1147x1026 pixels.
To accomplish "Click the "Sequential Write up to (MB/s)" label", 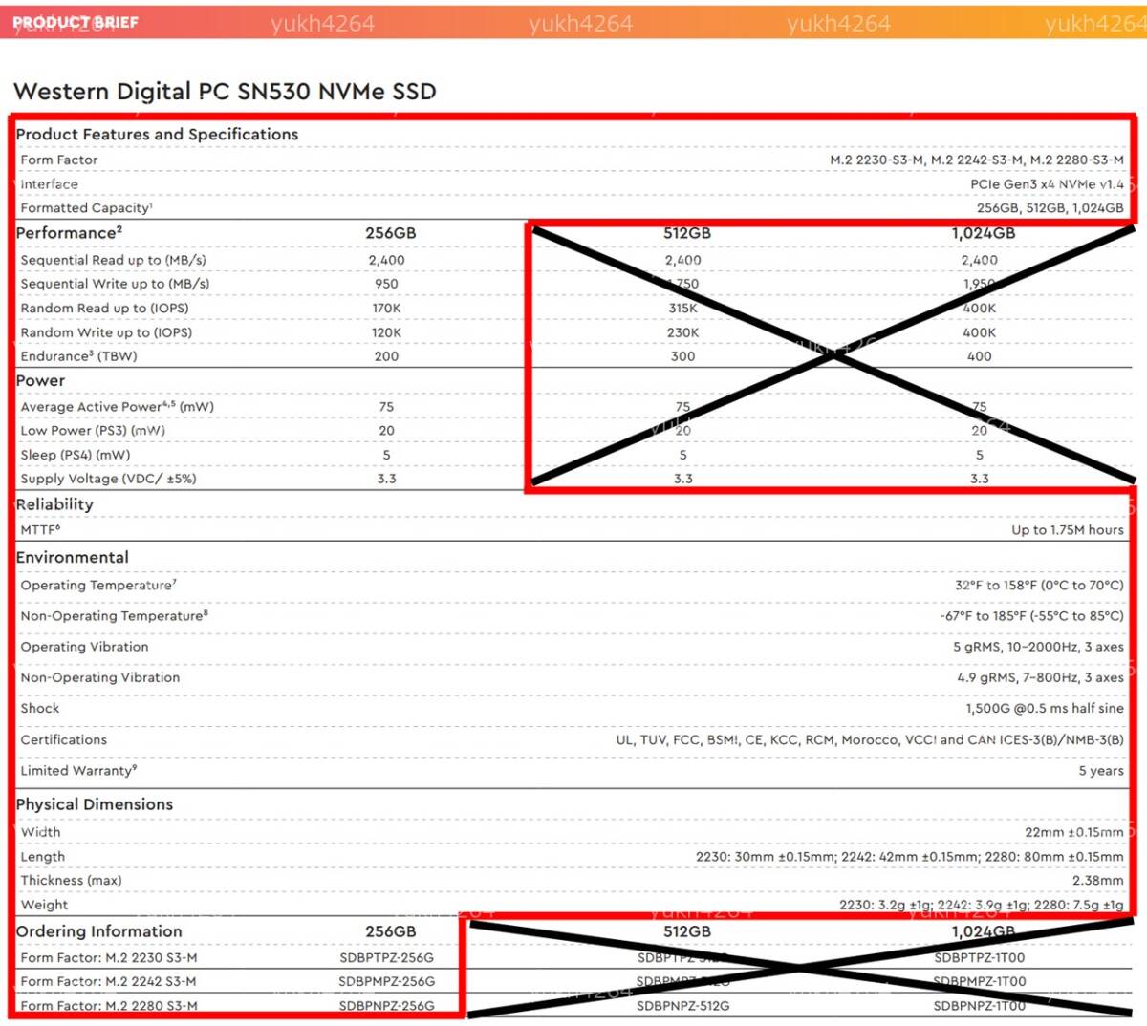I will click(115, 284).
